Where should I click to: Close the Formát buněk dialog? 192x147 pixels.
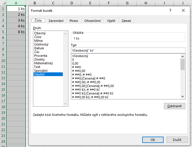[x=183, y=10]
